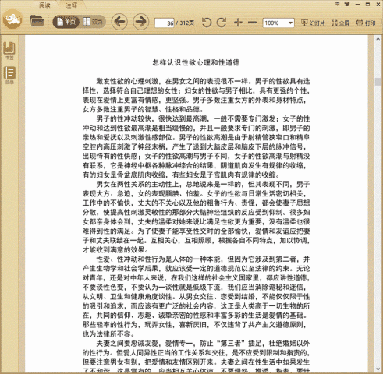The height and width of the screenshot is (374, 383).
Task: Click the 打印 print button
Action: tap(366, 23)
